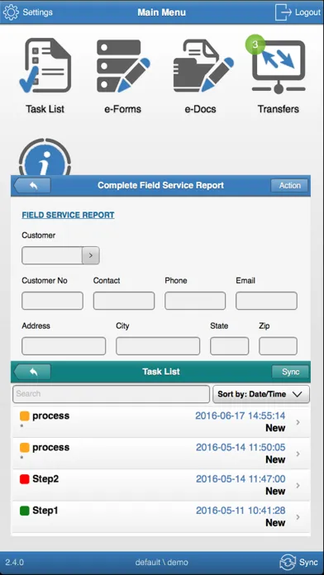324x575 pixels.
Task: Open the Sort by: Date/Time dropdown
Action: (x=261, y=394)
